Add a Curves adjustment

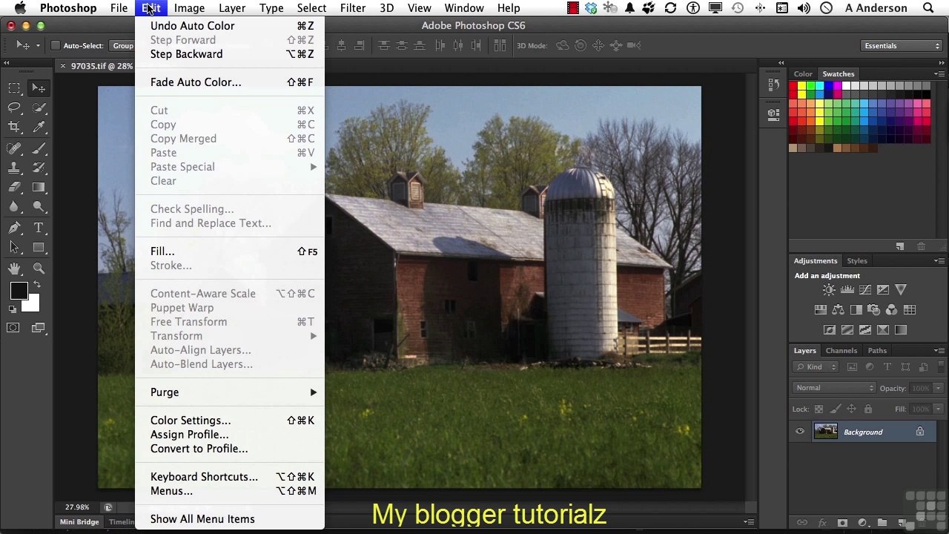click(864, 290)
